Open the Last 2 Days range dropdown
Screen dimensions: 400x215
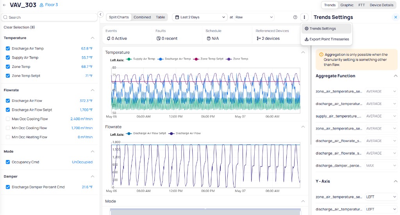pos(200,17)
